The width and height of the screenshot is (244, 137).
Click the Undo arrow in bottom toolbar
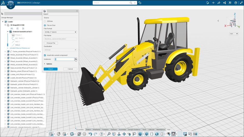click(90, 134)
